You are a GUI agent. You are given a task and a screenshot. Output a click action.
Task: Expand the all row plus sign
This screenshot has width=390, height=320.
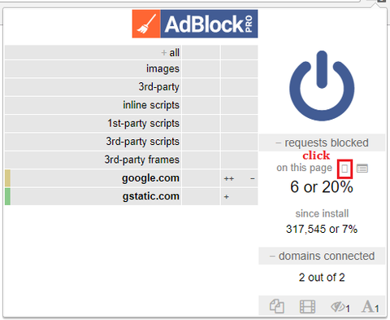coord(163,52)
